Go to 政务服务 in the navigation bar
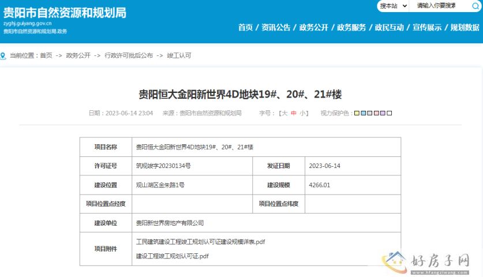The height and width of the screenshot is (277, 483). (x=351, y=27)
